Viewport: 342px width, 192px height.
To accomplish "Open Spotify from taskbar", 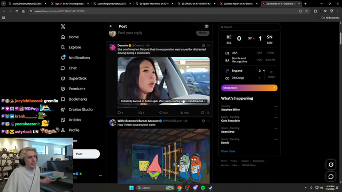I will [203, 188].
